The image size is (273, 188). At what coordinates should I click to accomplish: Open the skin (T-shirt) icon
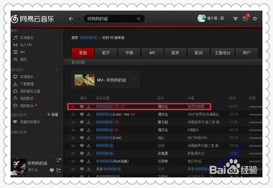[x=235, y=18]
